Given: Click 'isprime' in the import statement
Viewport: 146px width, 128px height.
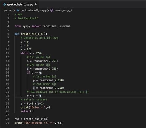Looking at the screenshot, I should 65,26.
